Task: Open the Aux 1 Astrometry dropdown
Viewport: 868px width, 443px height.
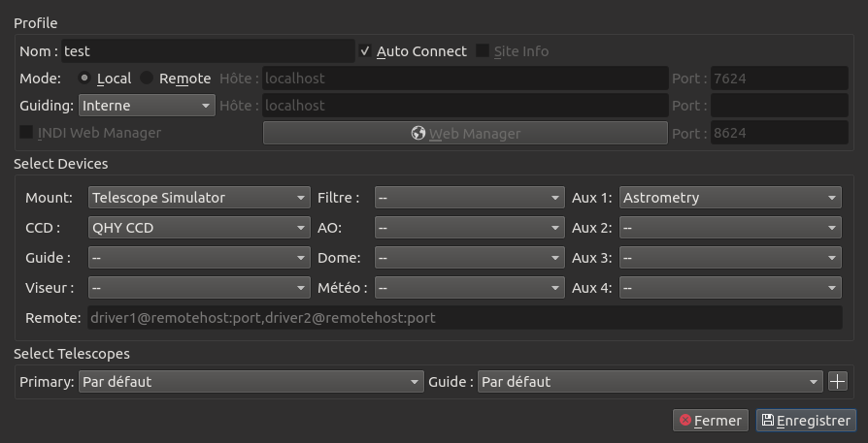Action: pos(730,198)
